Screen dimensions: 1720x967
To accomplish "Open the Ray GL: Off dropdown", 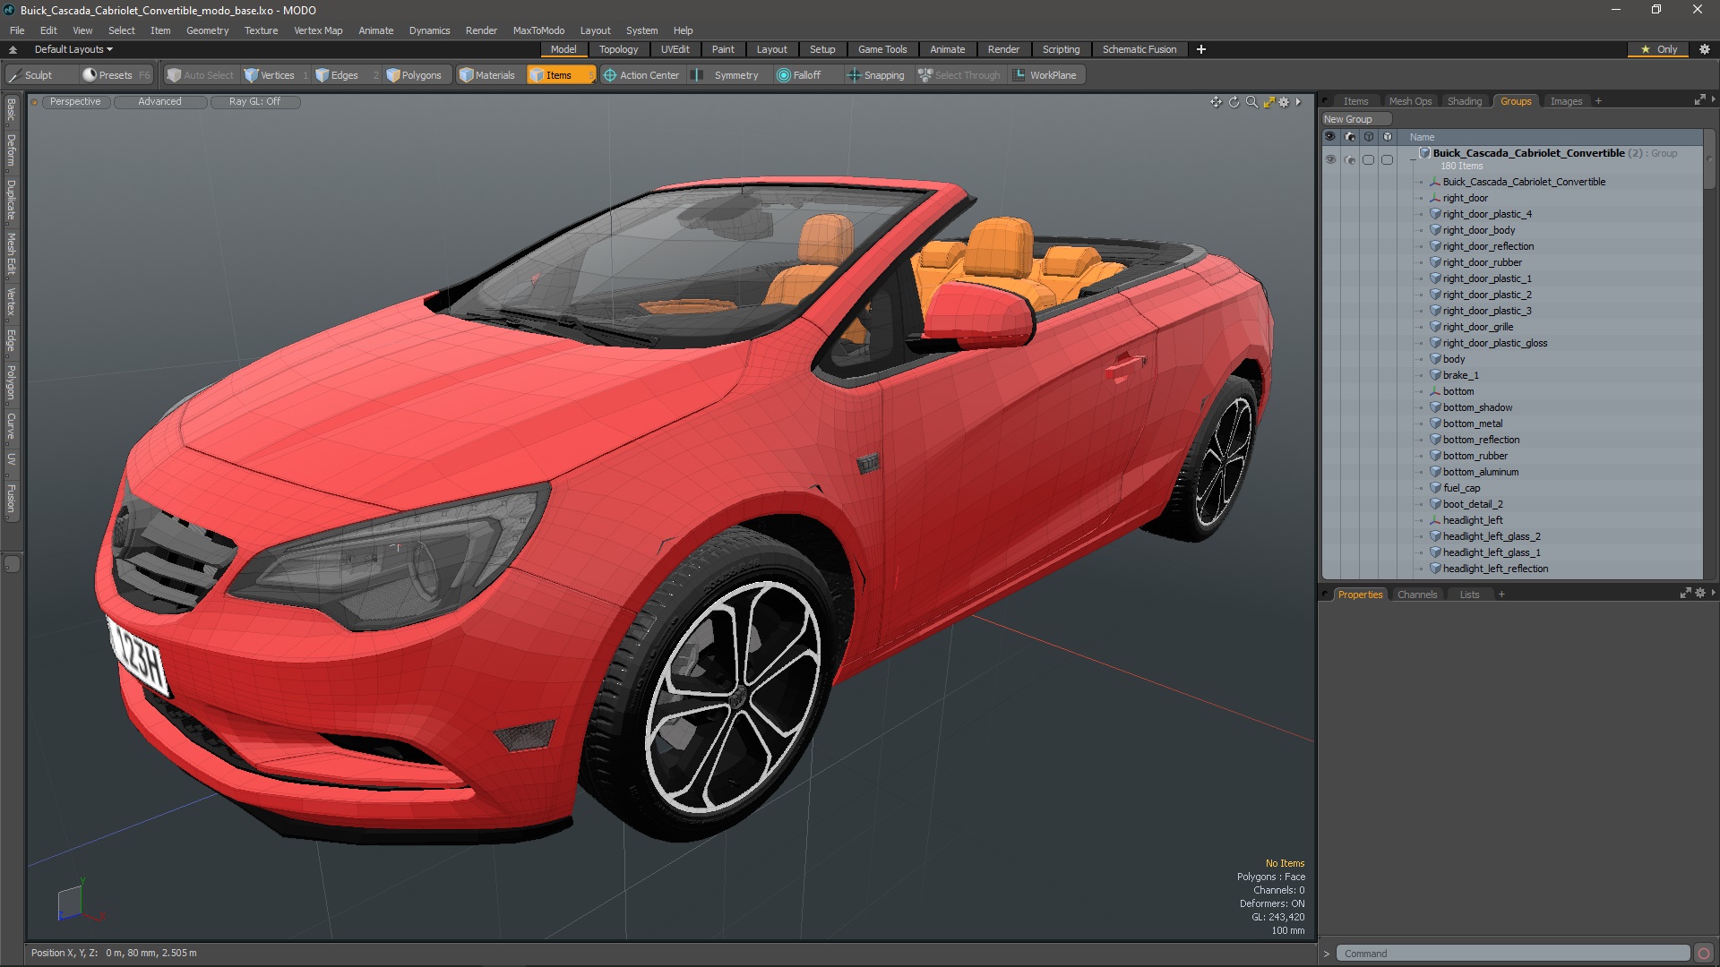I will [254, 101].
